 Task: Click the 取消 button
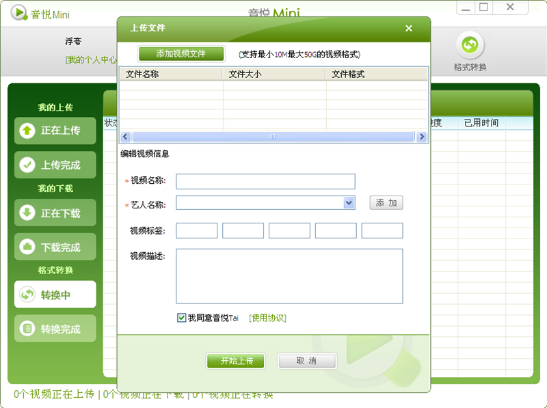[x=306, y=361]
